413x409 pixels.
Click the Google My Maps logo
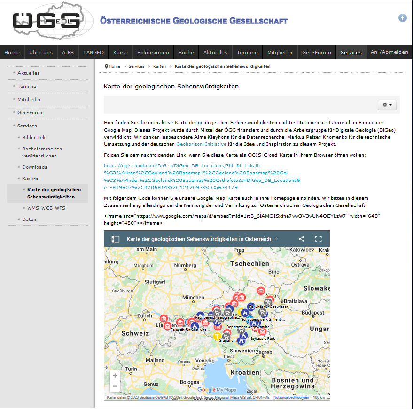tap(217, 390)
